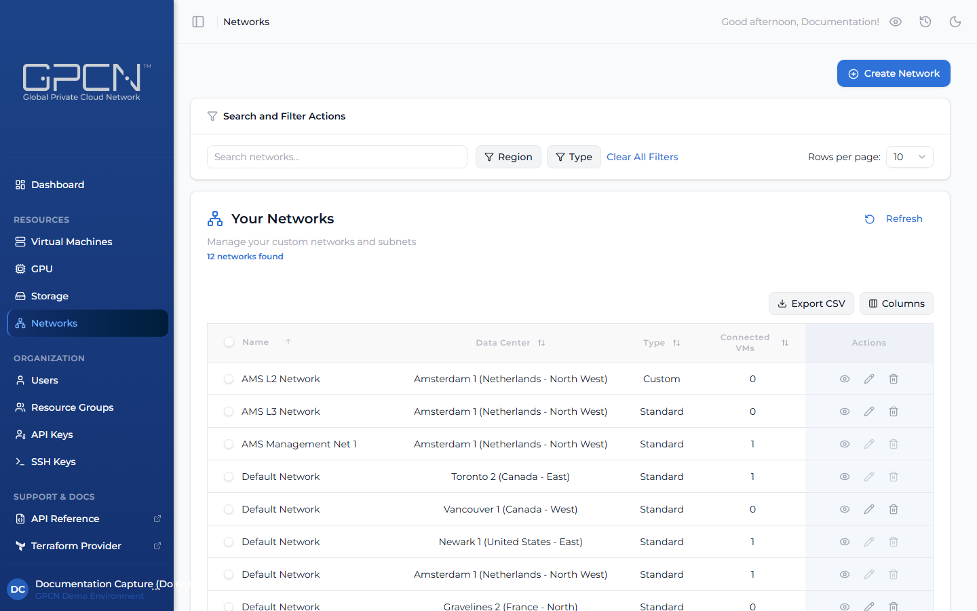Open Users page in sidebar
Viewport: 977px width, 611px height.
88,380
